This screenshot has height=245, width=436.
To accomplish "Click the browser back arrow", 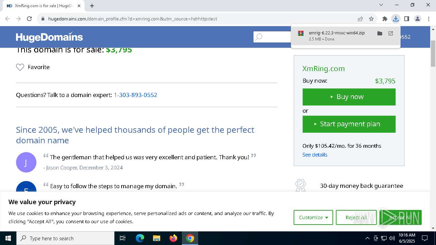I will pos(7,19).
